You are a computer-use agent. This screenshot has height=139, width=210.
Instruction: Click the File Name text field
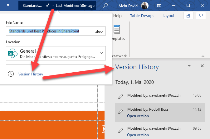pyautogui.click(x=50, y=31)
